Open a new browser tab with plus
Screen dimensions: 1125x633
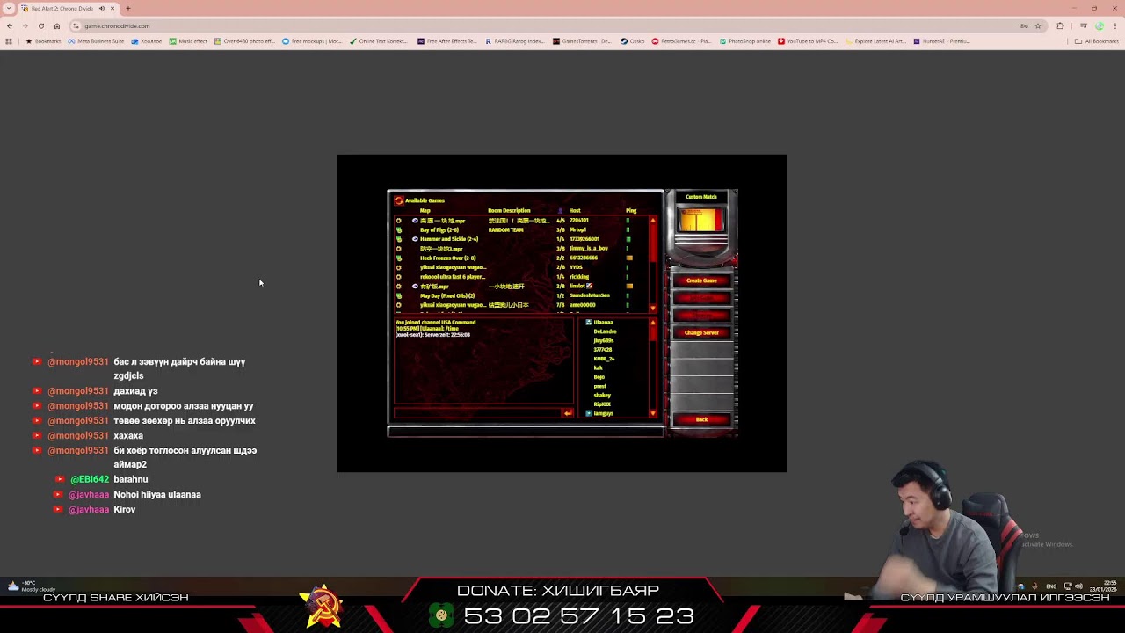click(x=127, y=8)
